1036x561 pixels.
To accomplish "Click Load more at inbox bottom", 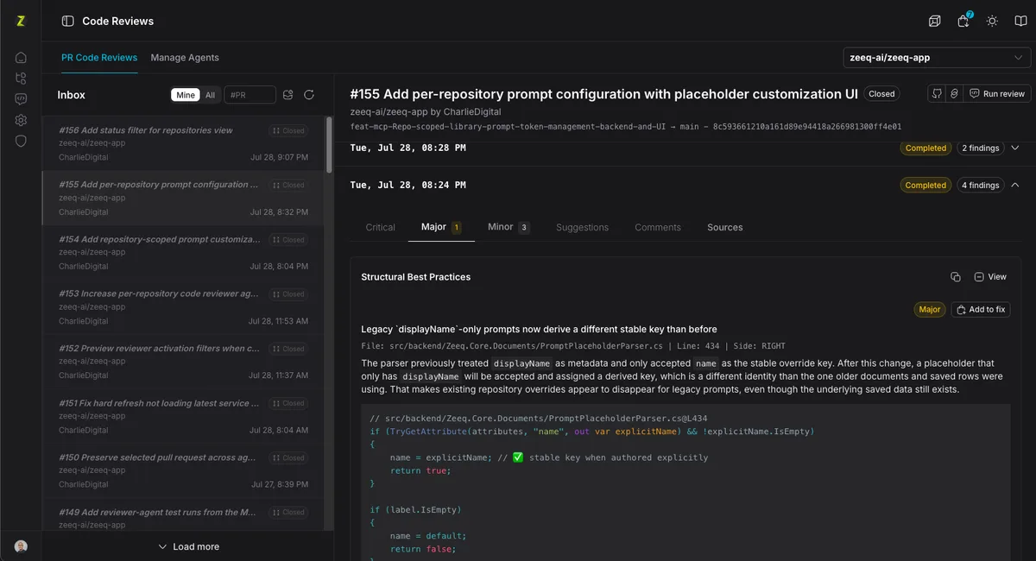I will [188, 546].
